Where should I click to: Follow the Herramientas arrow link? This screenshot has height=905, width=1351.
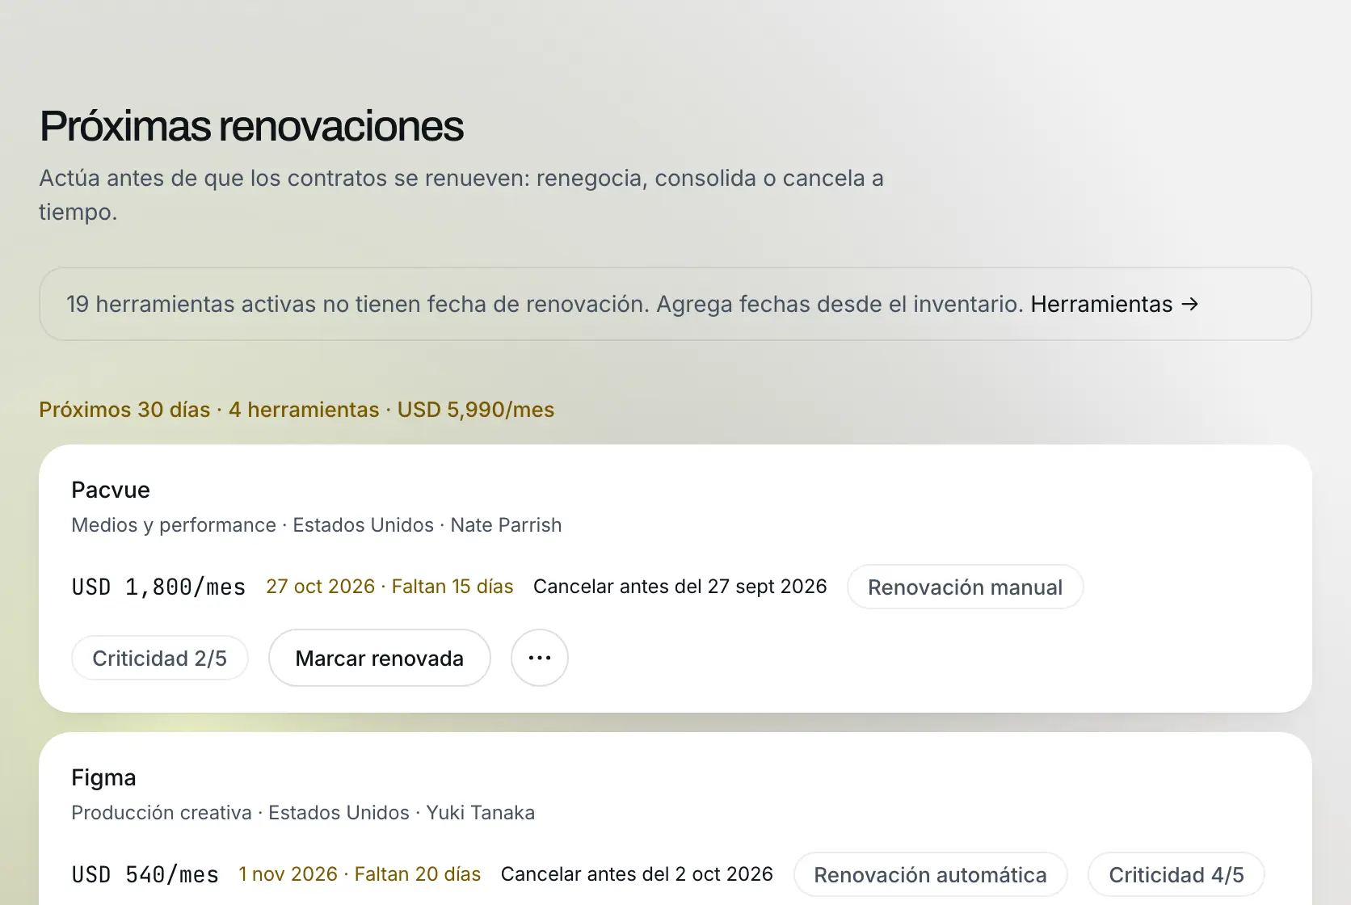(x=1115, y=304)
